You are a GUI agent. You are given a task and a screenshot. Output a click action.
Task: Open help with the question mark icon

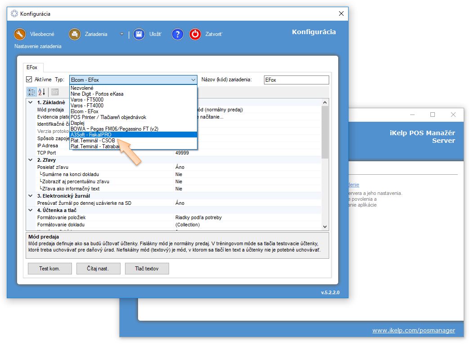tap(178, 34)
